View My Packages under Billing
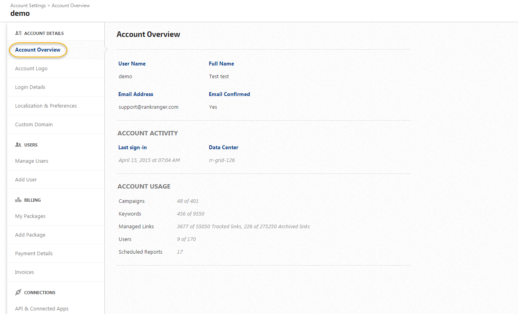This screenshot has width=518, height=314. click(x=30, y=216)
